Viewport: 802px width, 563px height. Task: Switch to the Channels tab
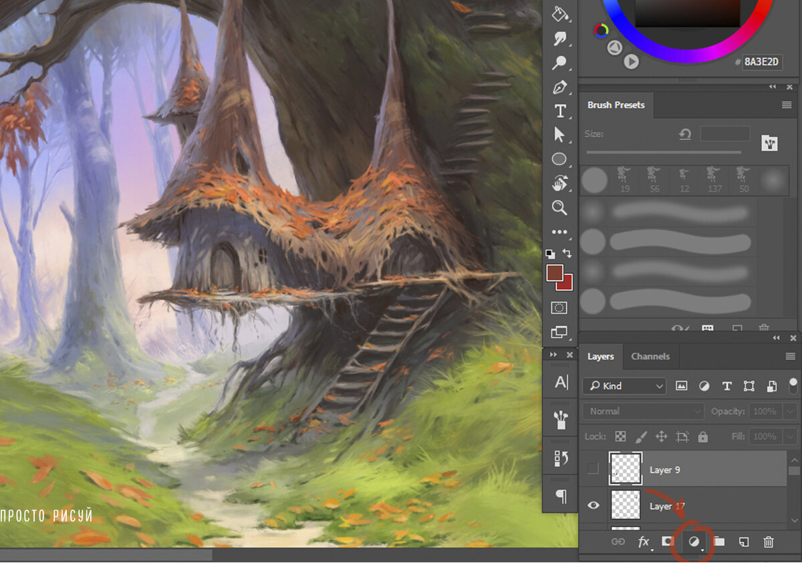coord(650,357)
